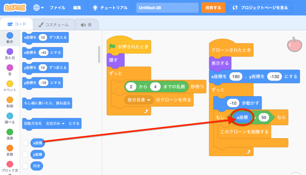Edit y value -130 in position block
Screen dimensions: 306x175
click(x=274, y=77)
